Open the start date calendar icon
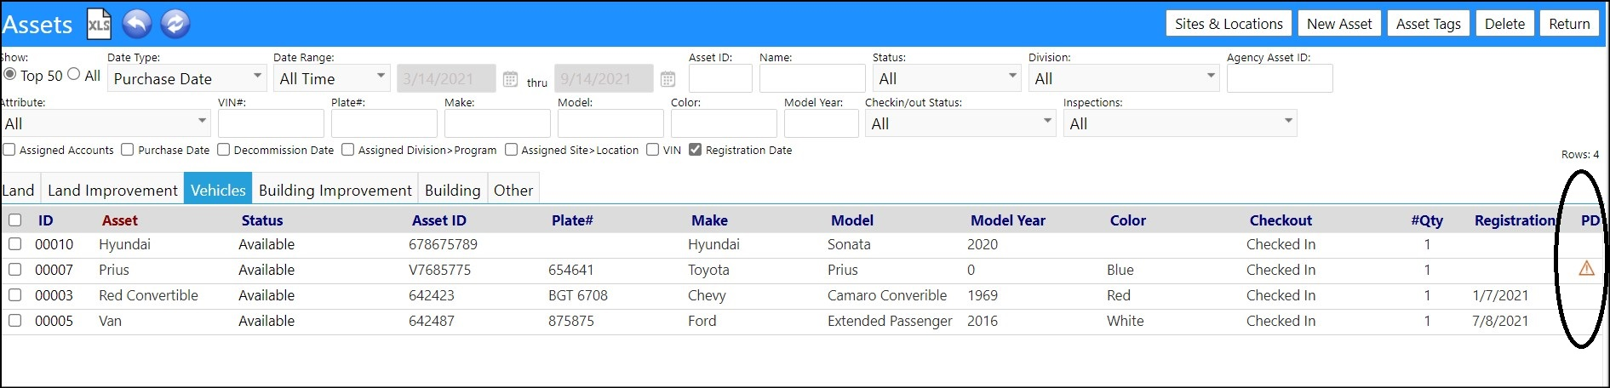The image size is (1610, 388). tap(510, 79)
